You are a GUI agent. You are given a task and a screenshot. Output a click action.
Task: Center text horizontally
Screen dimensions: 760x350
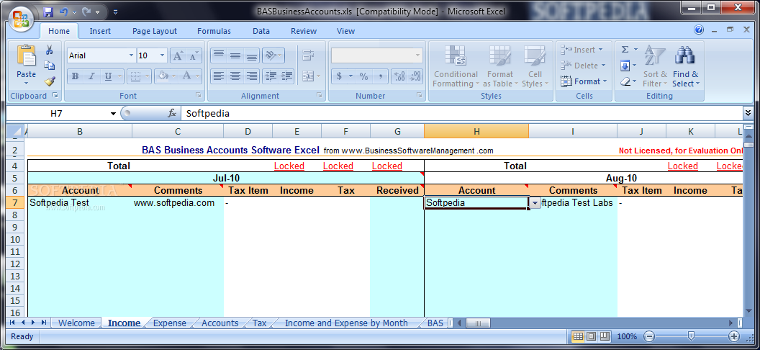[x=235, y=76]
